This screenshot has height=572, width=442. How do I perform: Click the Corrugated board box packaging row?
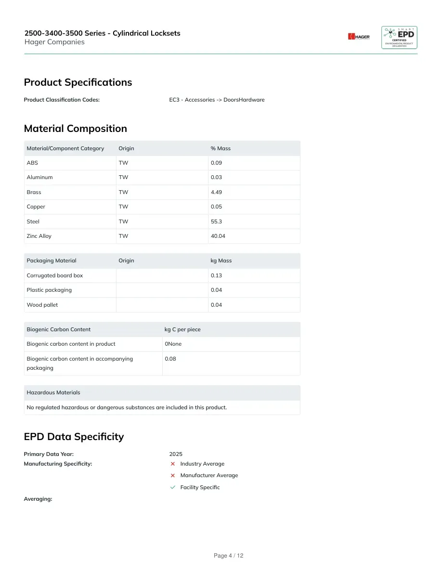162,275
